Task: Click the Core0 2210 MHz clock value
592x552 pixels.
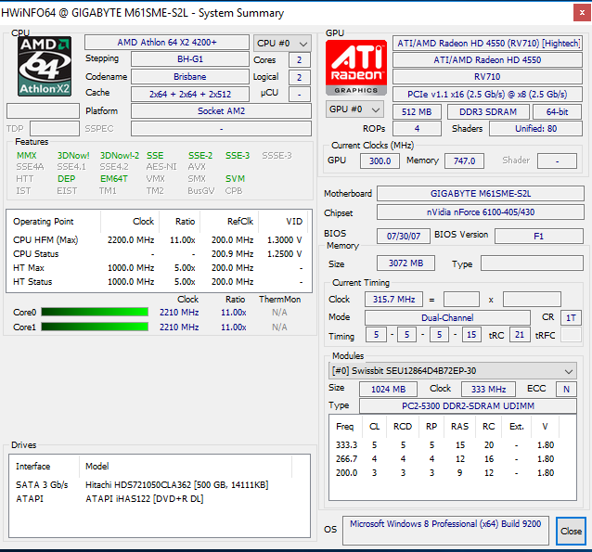Action: coord(179,313)
